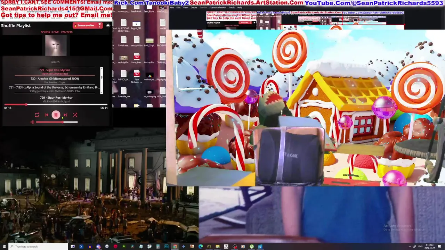Select the sadfsfgdfh... image desktop file
This screenshot has width=445, height=250.
123,59
